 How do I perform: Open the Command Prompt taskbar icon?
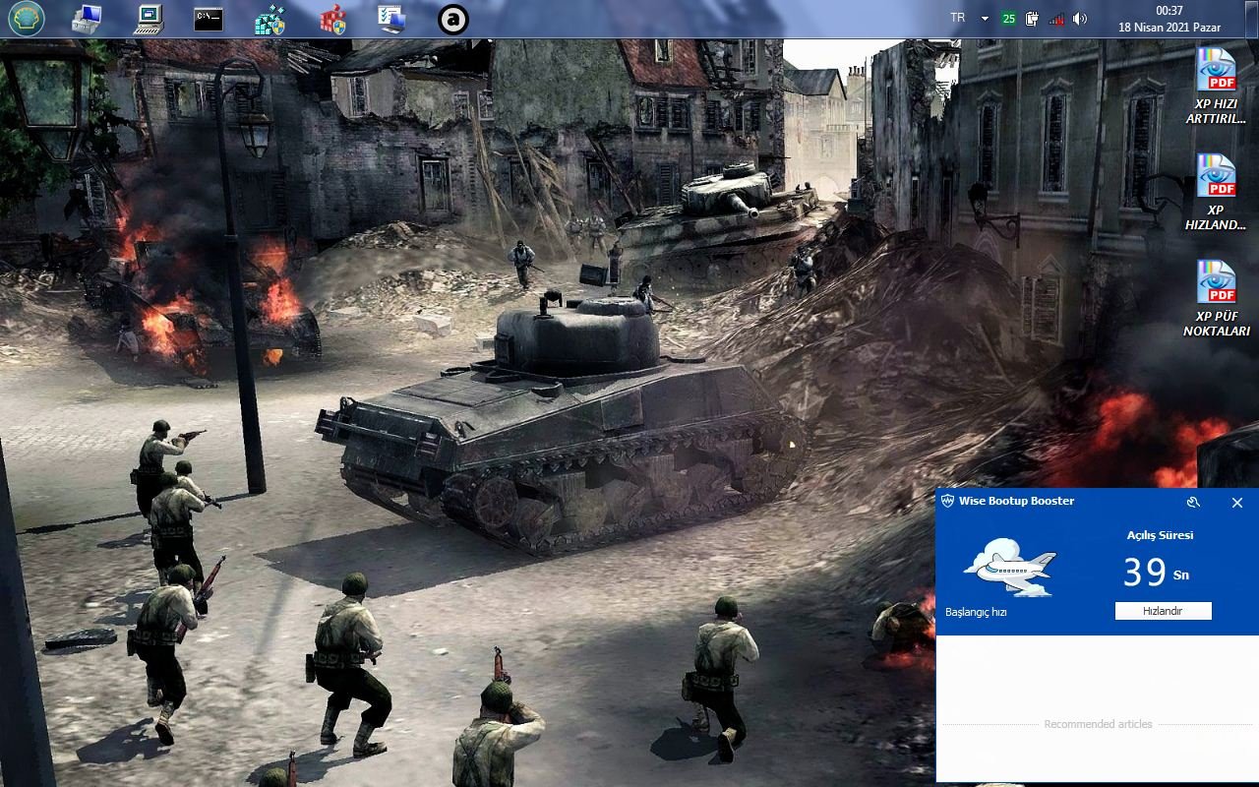coord(208,19)
